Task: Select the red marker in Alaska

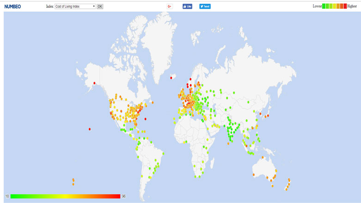Action: (95, 83)
